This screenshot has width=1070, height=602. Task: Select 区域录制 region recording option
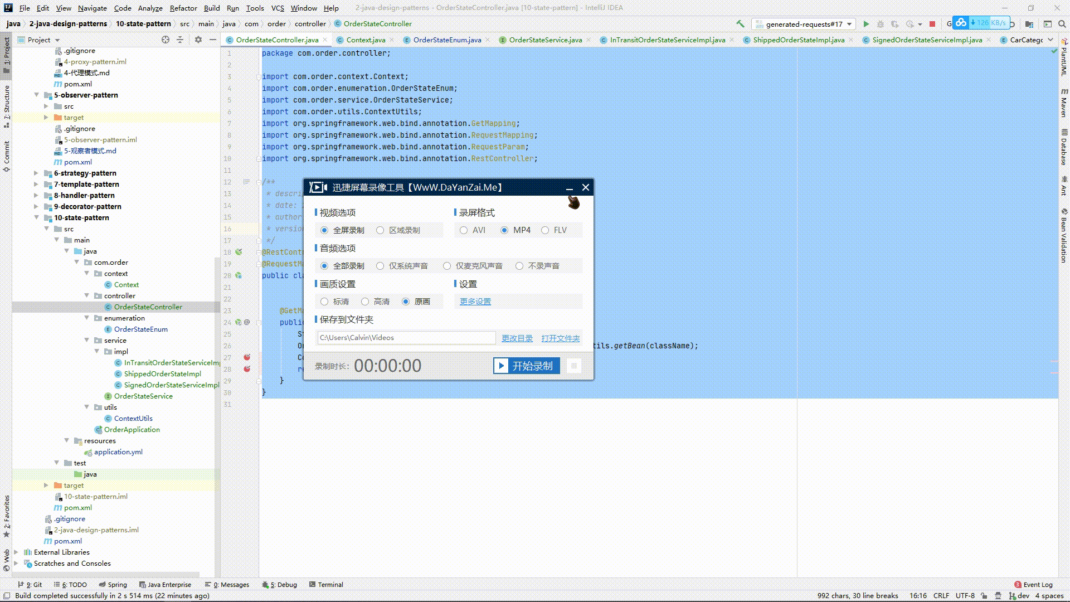398,230
